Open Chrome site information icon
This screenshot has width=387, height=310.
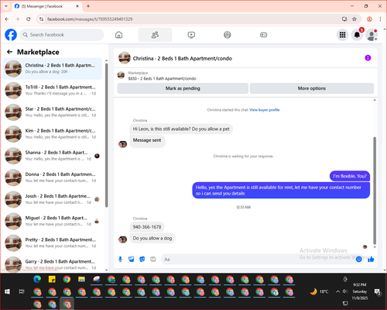[x=41, y=19]
